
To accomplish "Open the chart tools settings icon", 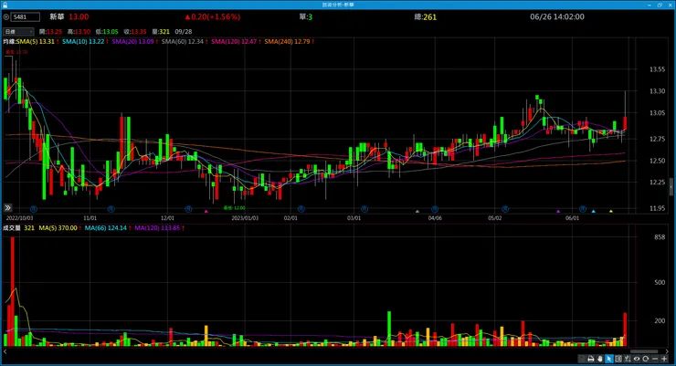I will point(628,359).
